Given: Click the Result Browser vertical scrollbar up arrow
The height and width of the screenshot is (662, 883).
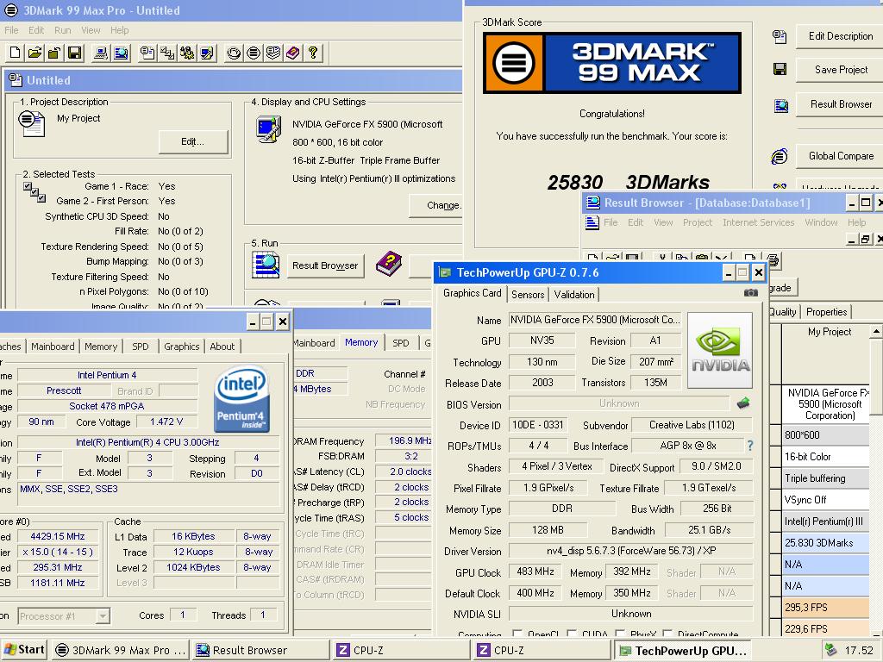Looking at the screenshot, I should [x=876, y=331].
